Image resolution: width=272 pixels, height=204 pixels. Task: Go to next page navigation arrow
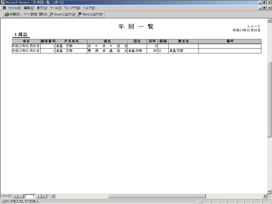[39, 196]
